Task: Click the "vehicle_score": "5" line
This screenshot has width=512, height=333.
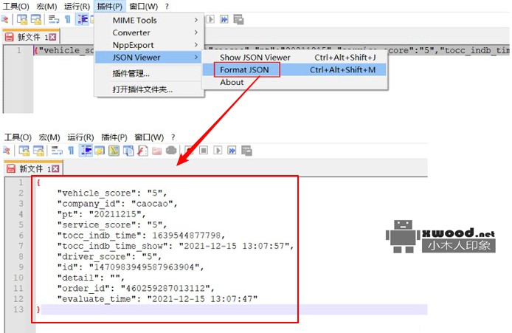Action: (x=112, y=193)
